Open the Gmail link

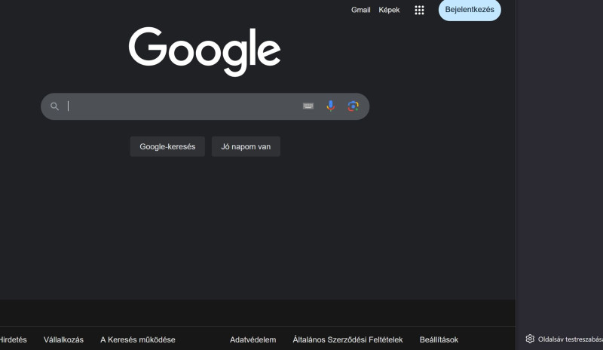click(x=361, y=10)
